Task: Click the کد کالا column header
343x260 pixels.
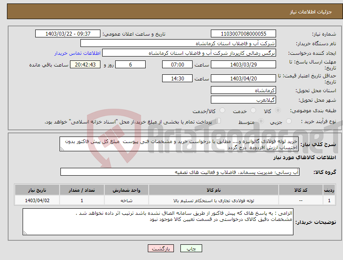Action: click(x=301, y=190)
